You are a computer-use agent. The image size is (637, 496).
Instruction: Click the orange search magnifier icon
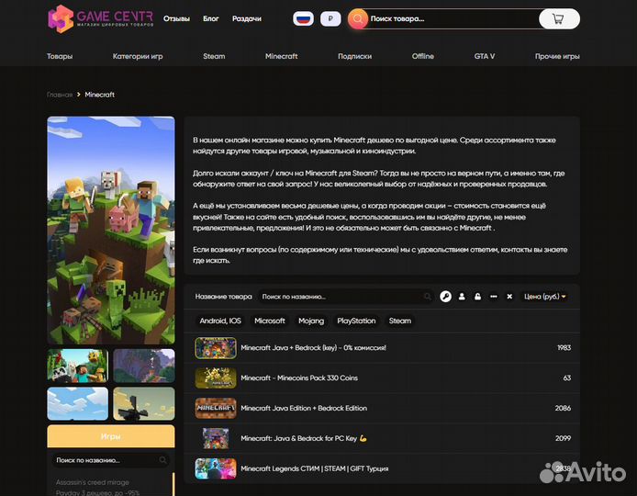click(x=357, y=18)
